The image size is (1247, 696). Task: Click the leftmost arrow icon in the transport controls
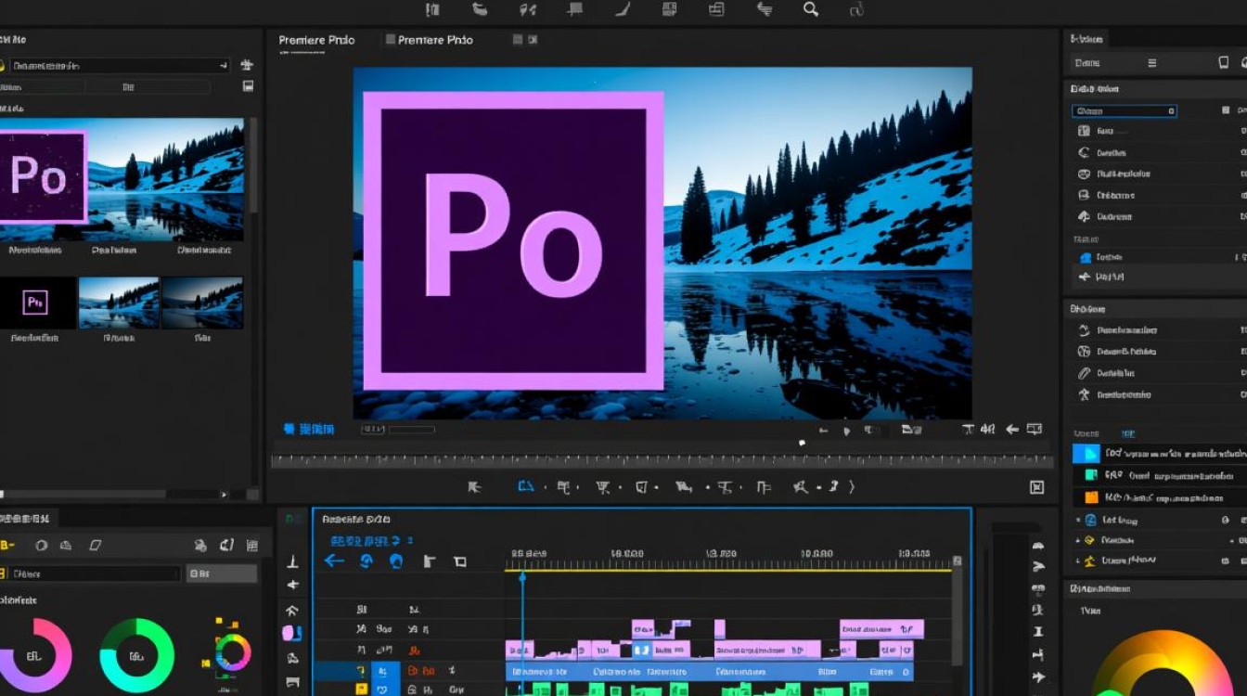475,486
